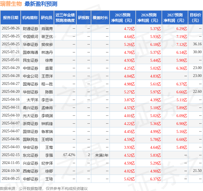Click the date 2024-08-25

[x=11, y=178]
